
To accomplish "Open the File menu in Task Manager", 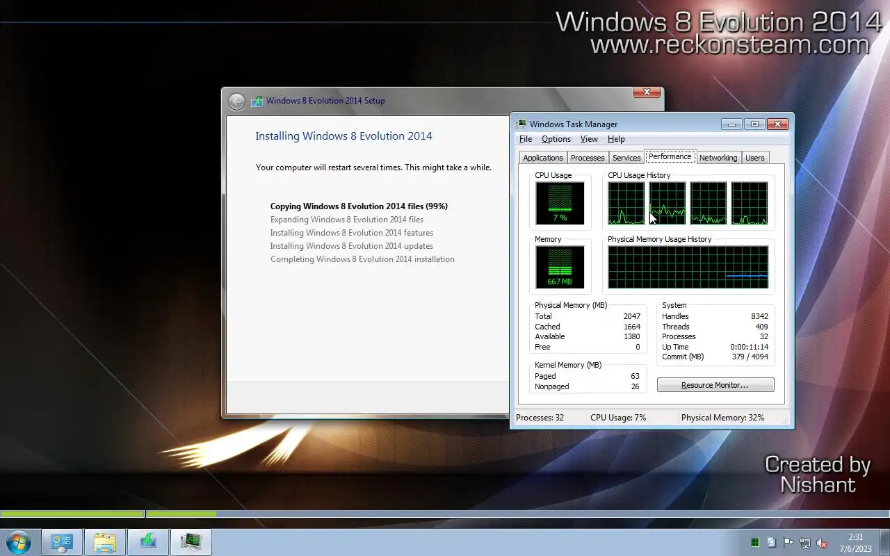I will 526,139.
